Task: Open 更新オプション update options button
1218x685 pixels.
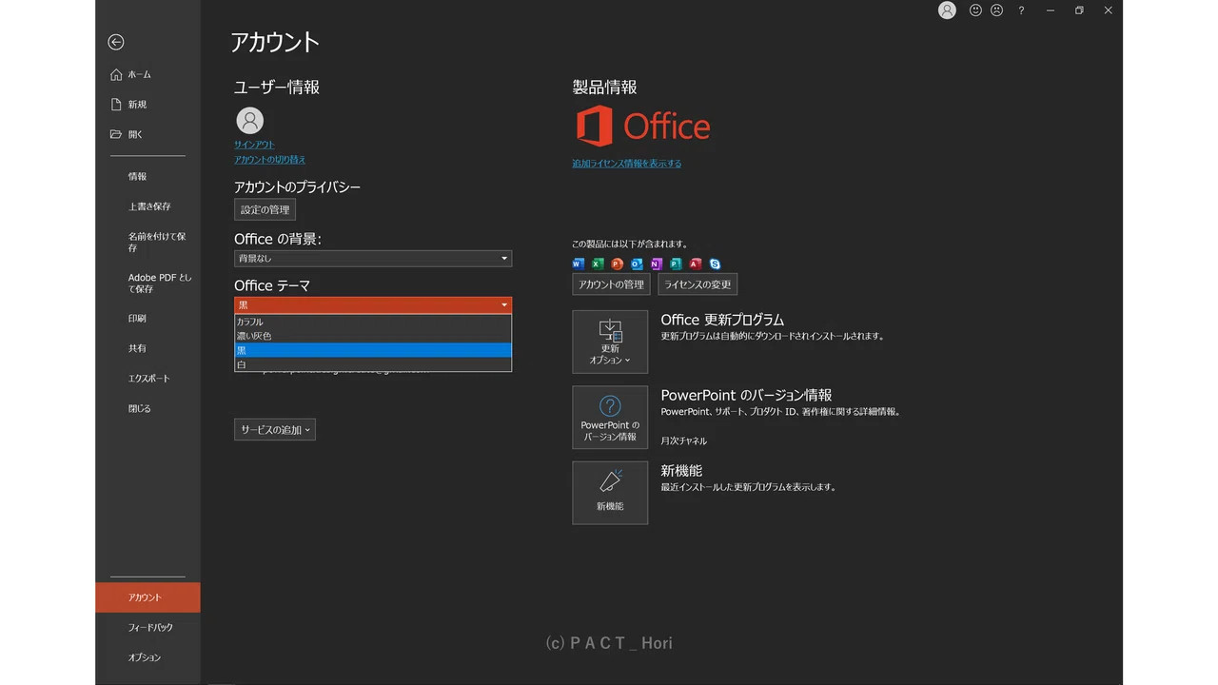Action: click(x=610, y=342)
